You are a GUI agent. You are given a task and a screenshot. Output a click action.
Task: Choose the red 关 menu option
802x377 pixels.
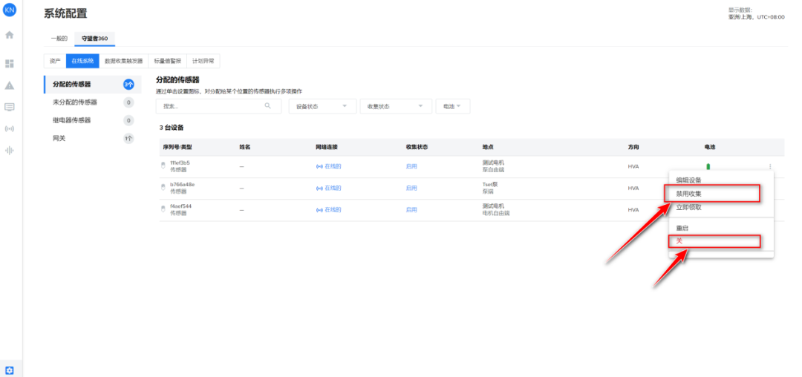(x=679, y=240)
